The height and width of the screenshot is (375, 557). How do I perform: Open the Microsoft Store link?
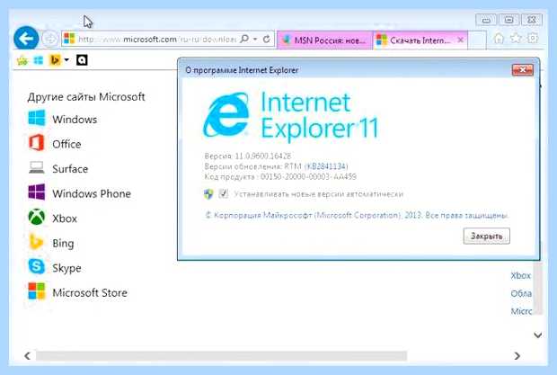click(x=90, y=293)
